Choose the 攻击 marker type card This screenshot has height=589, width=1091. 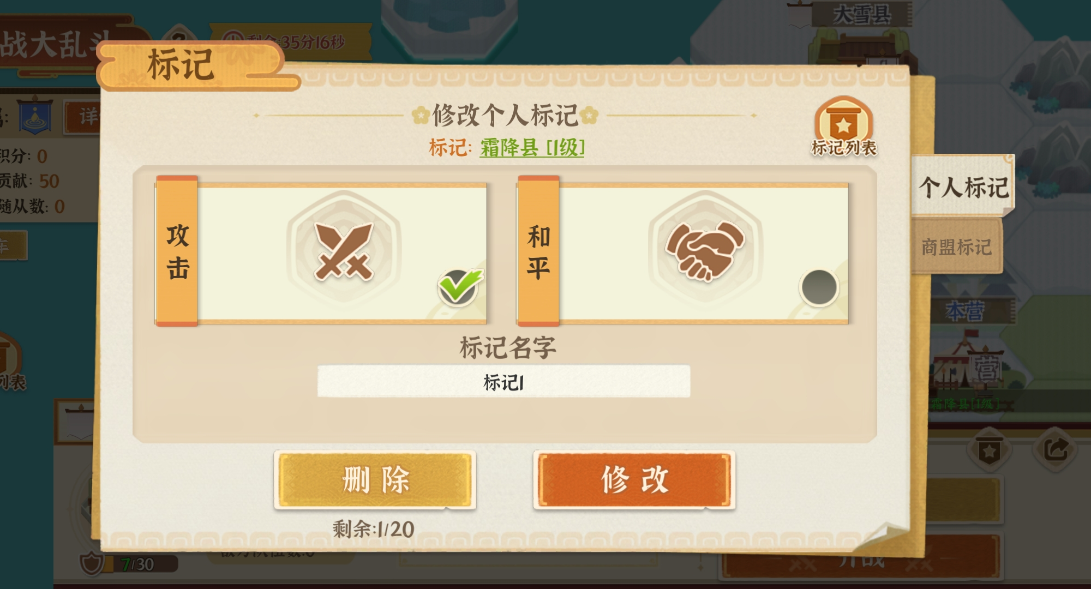click(x=321, y=252)
